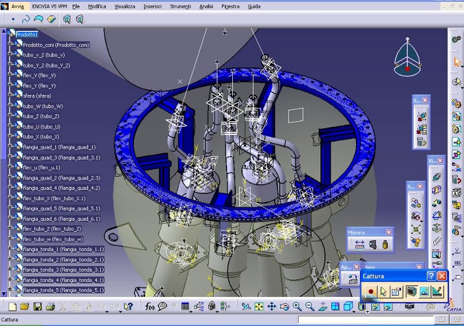Click the Measure Inertia weight icon in Misura
Viewport: 464px width, 326px height.
(385, 245)
